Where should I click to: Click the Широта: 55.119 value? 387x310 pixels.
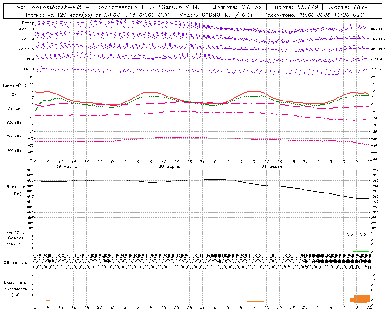294,7
